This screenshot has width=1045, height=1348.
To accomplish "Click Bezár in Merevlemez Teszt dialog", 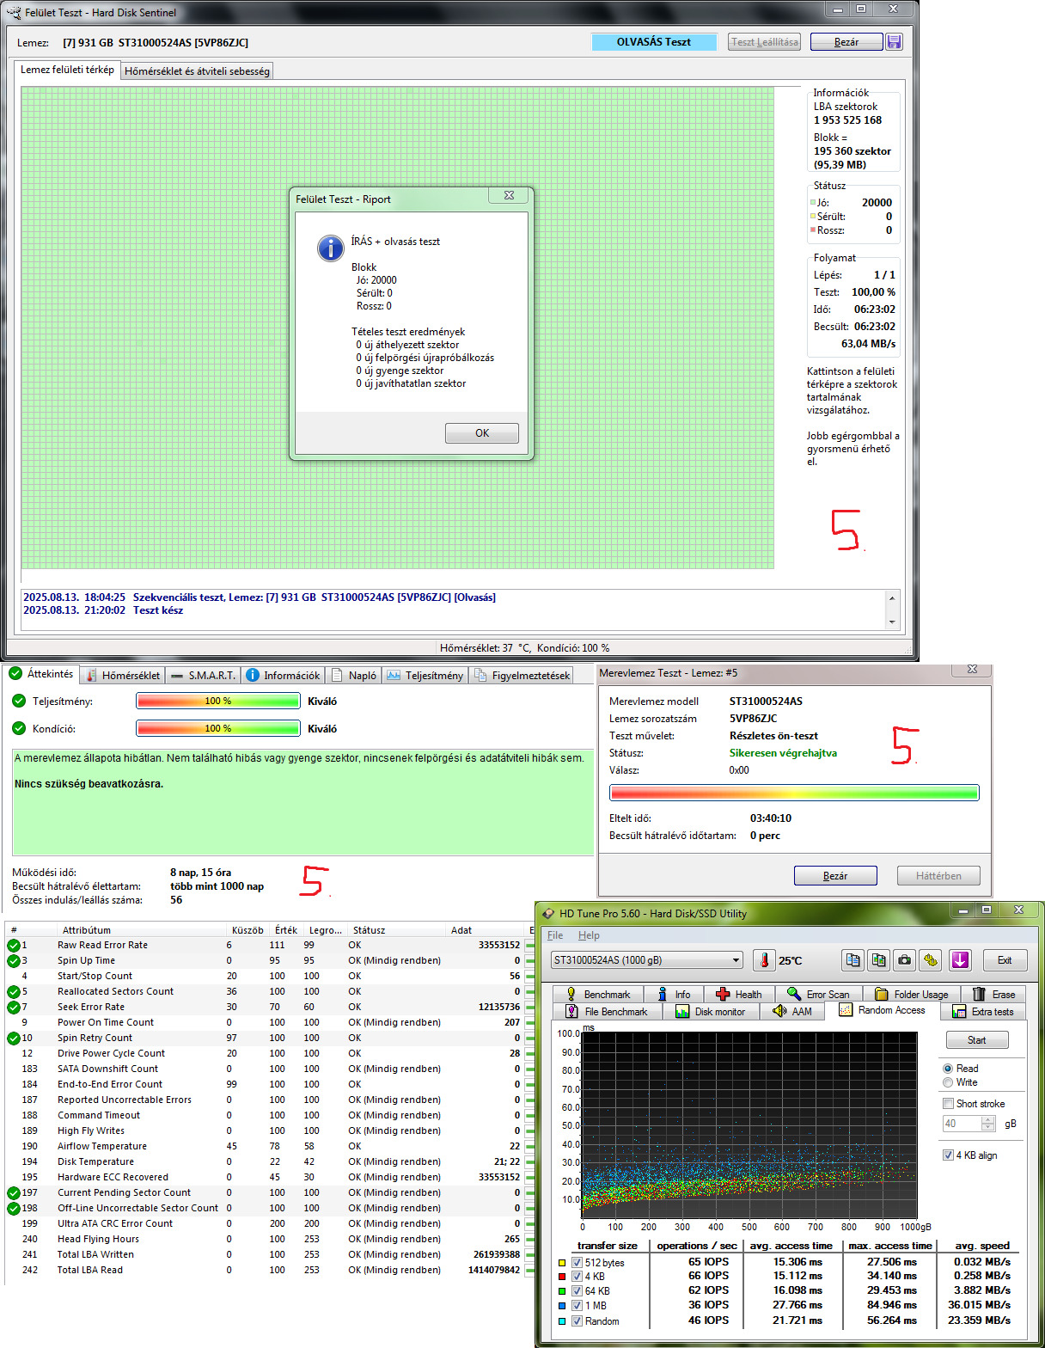I will pos(835,875).
